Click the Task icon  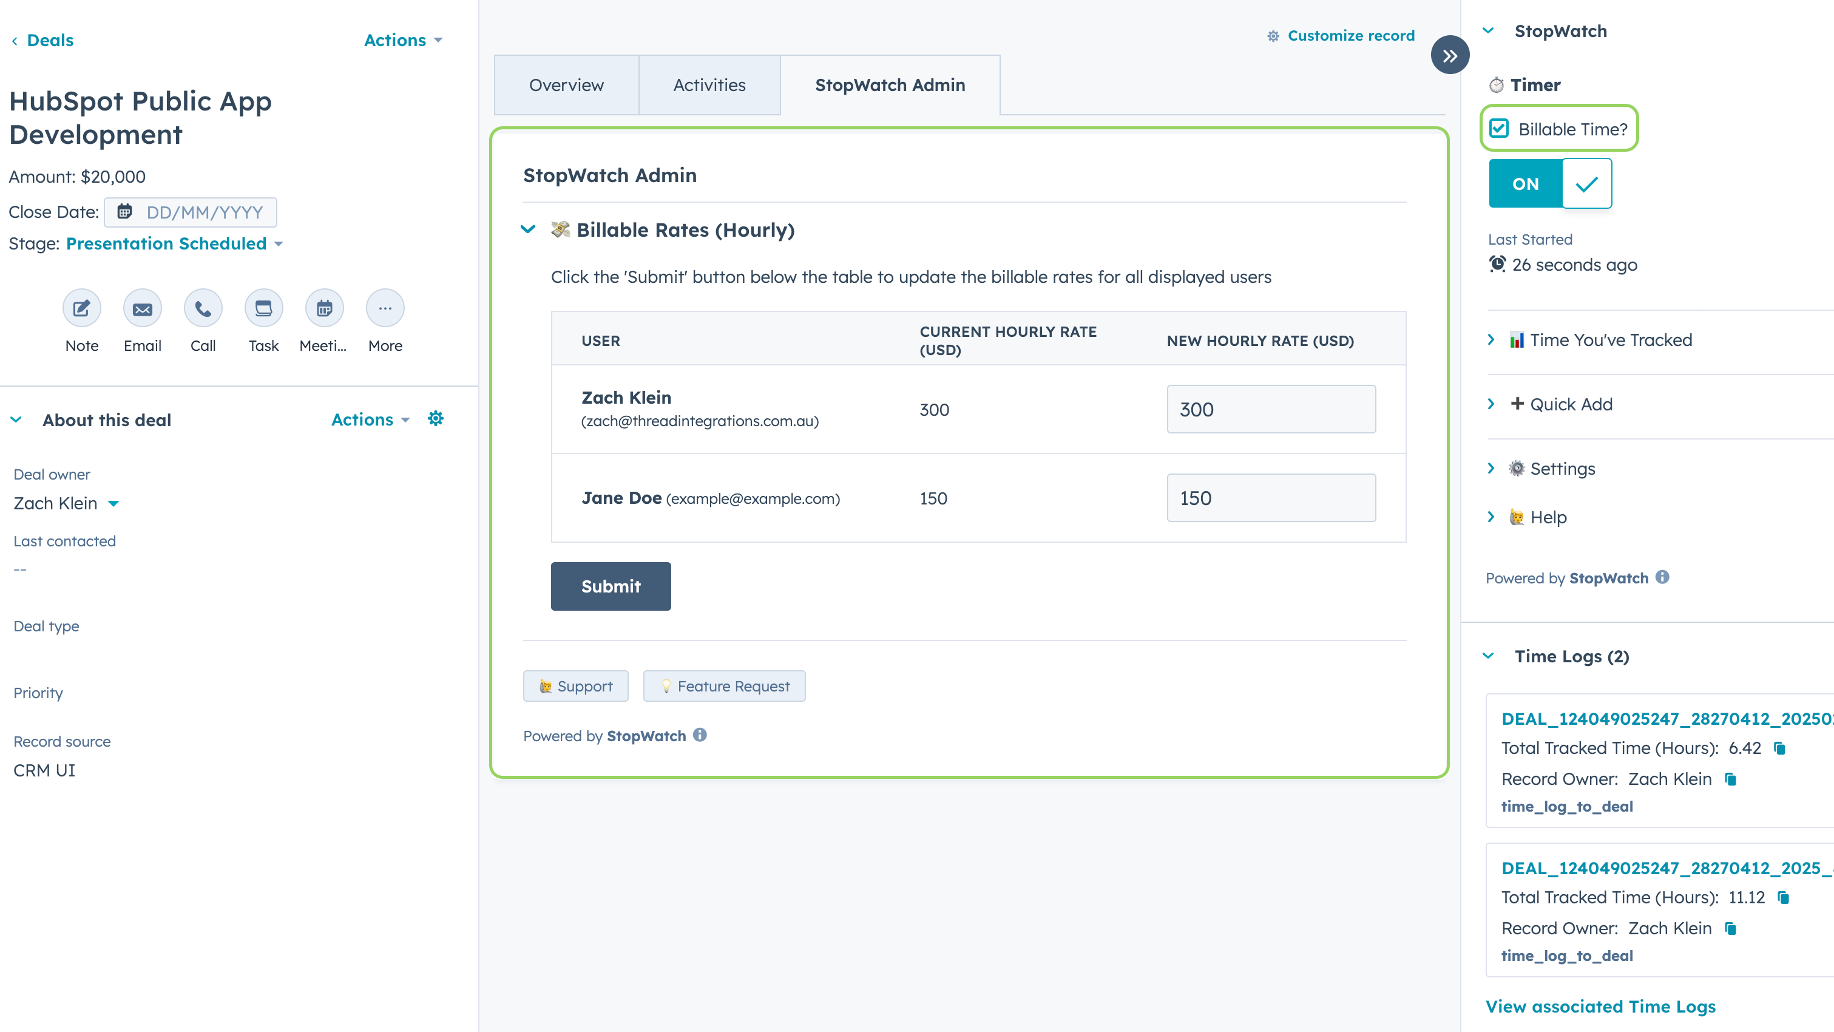coord(263,308)
